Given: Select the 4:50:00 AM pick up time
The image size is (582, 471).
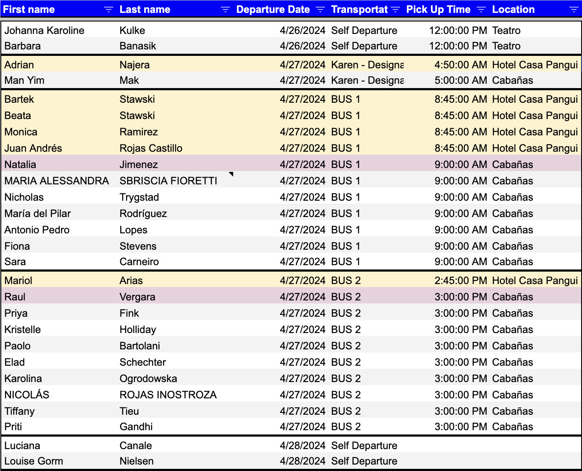Looking at the screenshot, I should tap(461, 65).
